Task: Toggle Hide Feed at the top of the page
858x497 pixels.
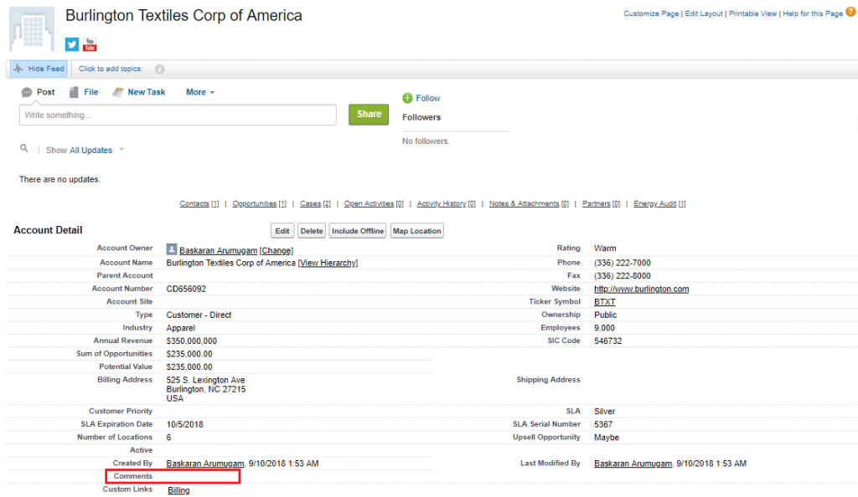Action: (37, 69)
